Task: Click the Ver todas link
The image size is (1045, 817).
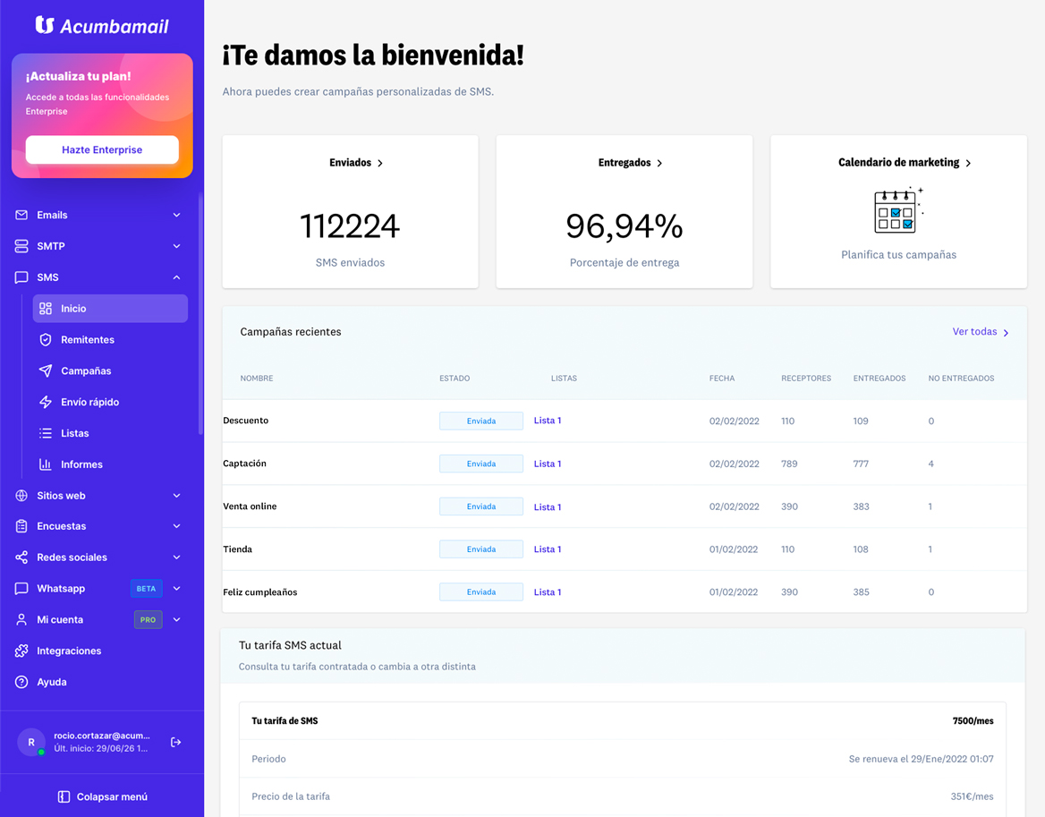Action: pos(981,332)
